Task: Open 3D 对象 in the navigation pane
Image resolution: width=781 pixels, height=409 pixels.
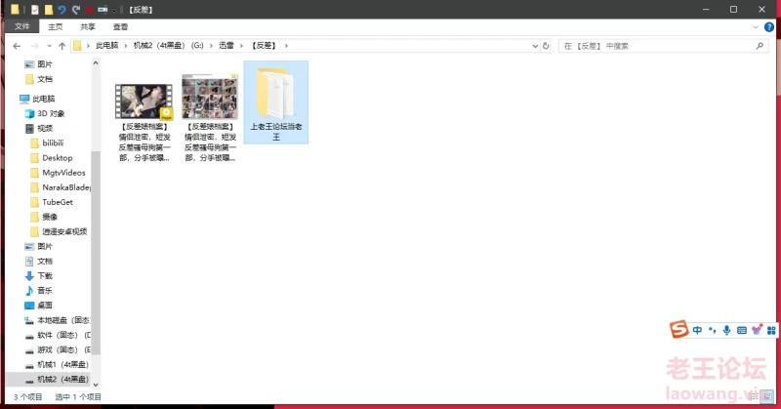Action: [x=45, y=113]
